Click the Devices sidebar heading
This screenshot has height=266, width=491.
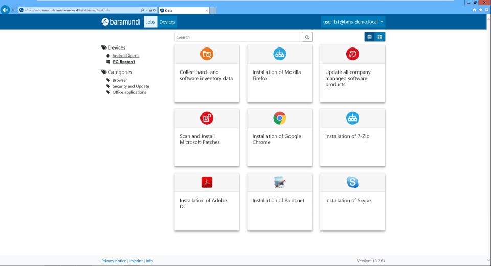pos(117,47)
